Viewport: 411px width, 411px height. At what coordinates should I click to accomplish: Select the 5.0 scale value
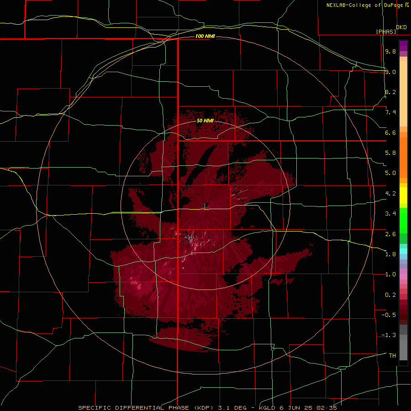[x=390, y=173]
